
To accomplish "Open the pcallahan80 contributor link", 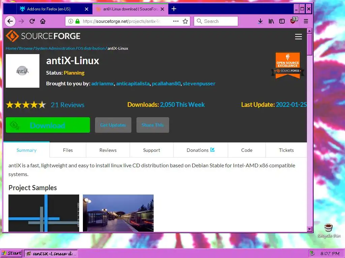I will point(166,84).
